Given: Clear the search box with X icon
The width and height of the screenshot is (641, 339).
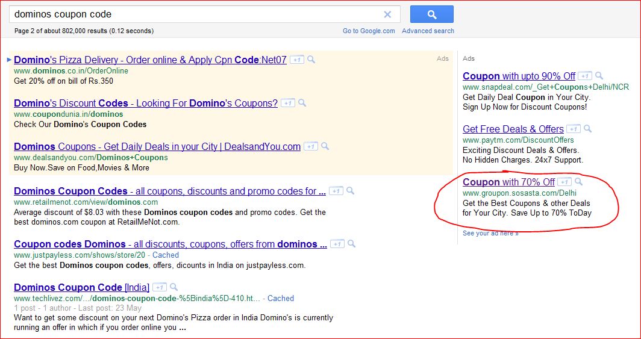Looking at the screenshot, I should point(387,14).
